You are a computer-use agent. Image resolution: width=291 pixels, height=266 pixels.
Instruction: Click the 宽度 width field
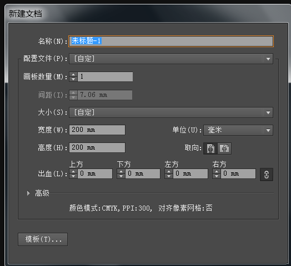[97, 130]
